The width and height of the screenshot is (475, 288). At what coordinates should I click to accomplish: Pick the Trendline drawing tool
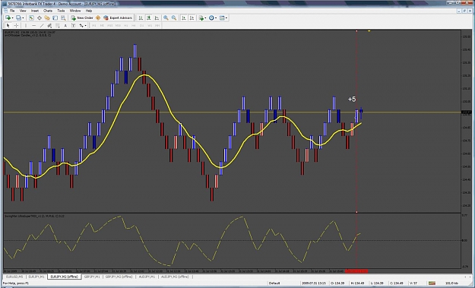click(x=42, y=25)
